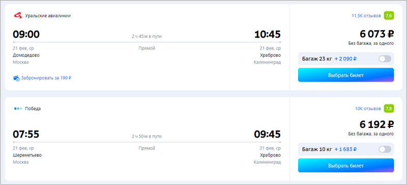Select the 6 192 ₽ ticket with Выбрать билет
407x185 pixels.
pos(346,166)
